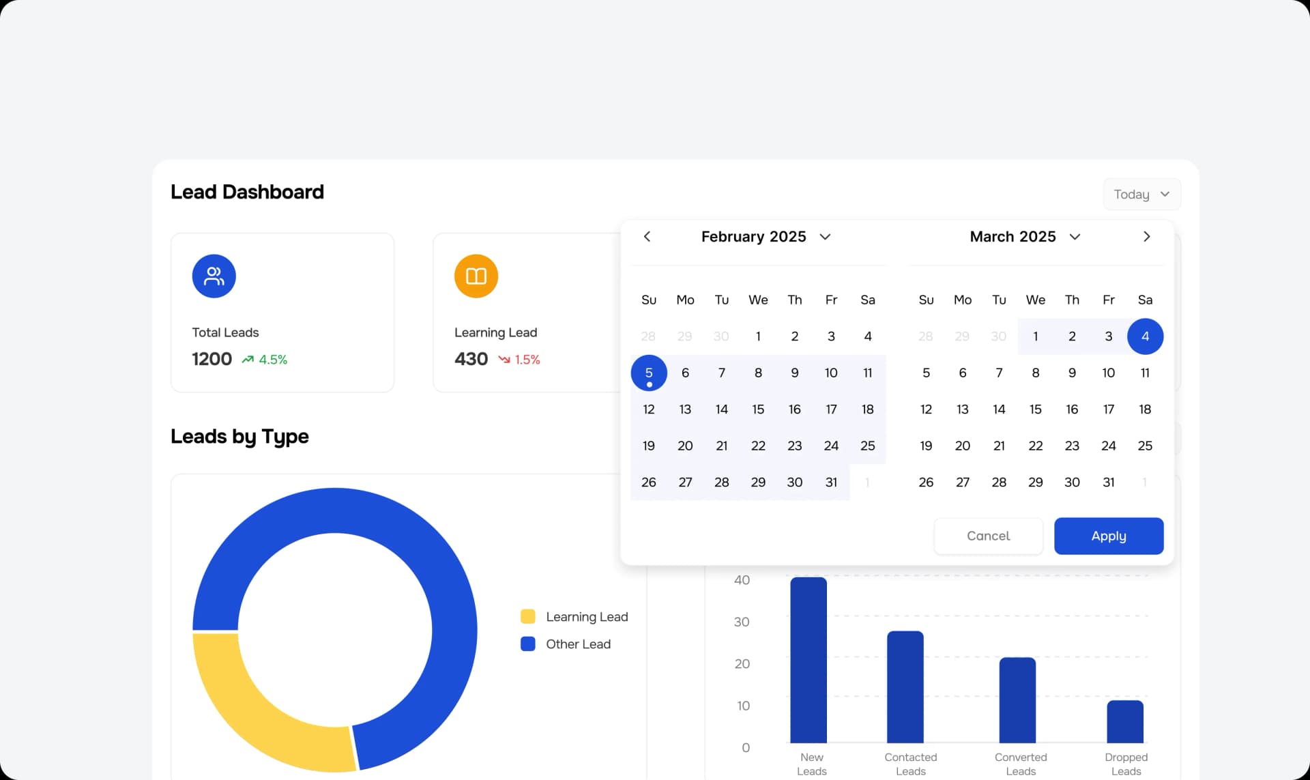Click the Cancel button

pyautogui.click(x=988, y=536)
